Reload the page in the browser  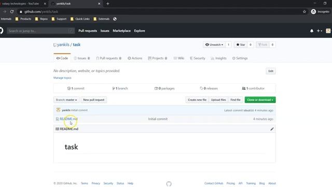click(x=12, y=11)
